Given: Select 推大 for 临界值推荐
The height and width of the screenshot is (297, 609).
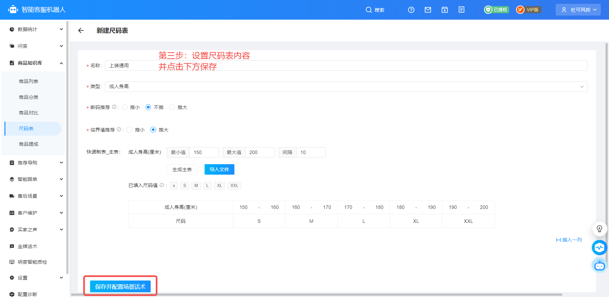Looking at the screenshot, I should pyautogui.click(x=153, y=130).
